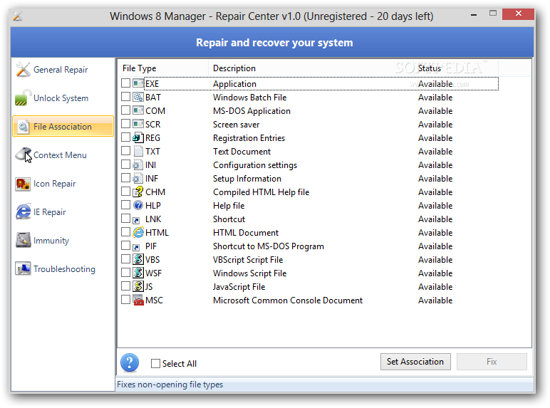Toggle the Select All checkbox
The height and width of the screenshot is (408, 550).
155,363
